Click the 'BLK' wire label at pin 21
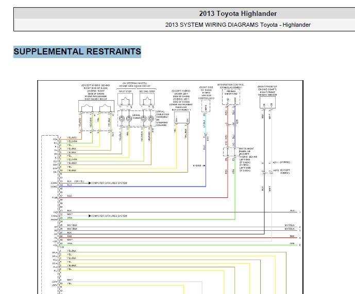 pyautogui.click(x=69, y=210)
